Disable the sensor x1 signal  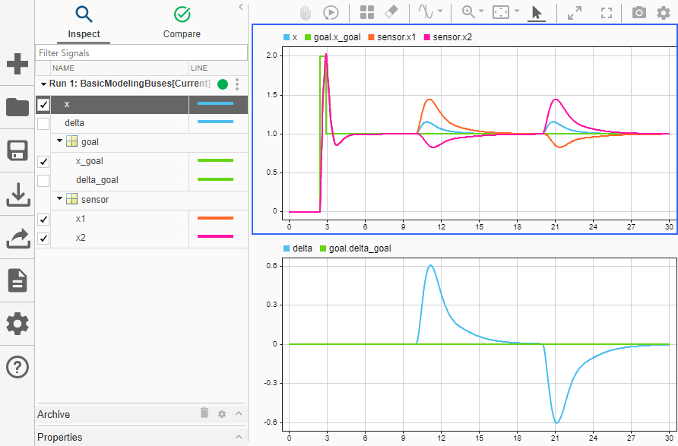43,218
